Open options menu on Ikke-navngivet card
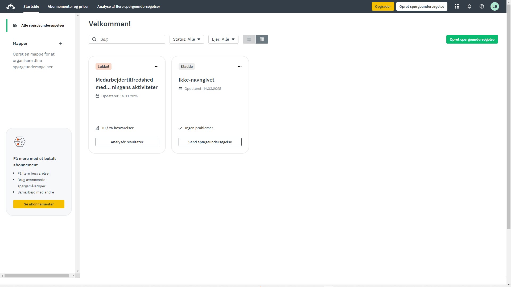511x287 pixels. pos(240,66)
